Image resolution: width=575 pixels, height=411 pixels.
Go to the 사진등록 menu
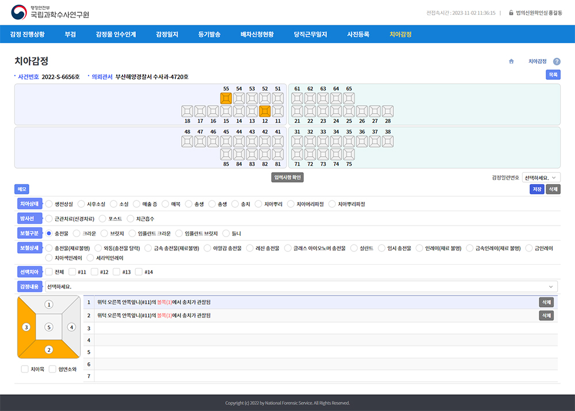pyautogui.click(x=358, y=34)
